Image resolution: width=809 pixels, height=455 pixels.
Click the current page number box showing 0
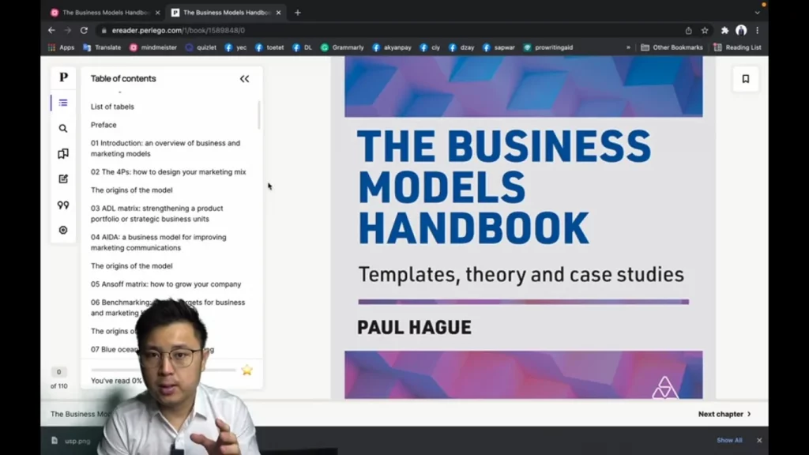pyautogui.click(x=58, y=372)
